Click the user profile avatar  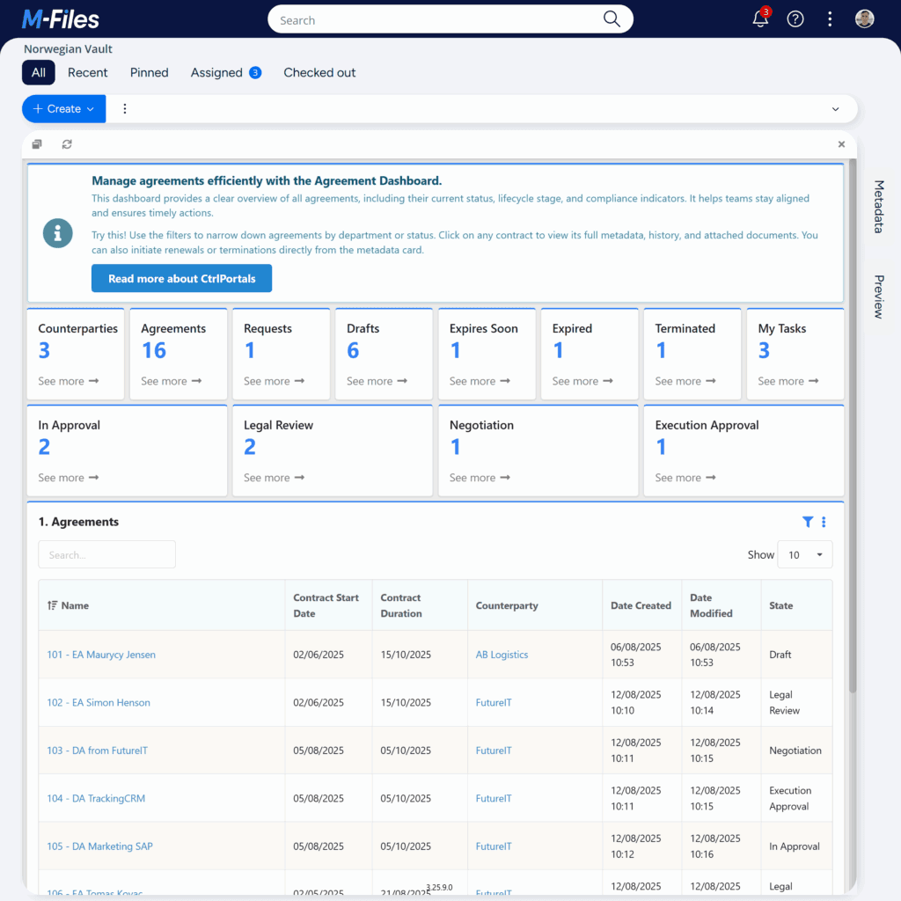pos(864,19)
